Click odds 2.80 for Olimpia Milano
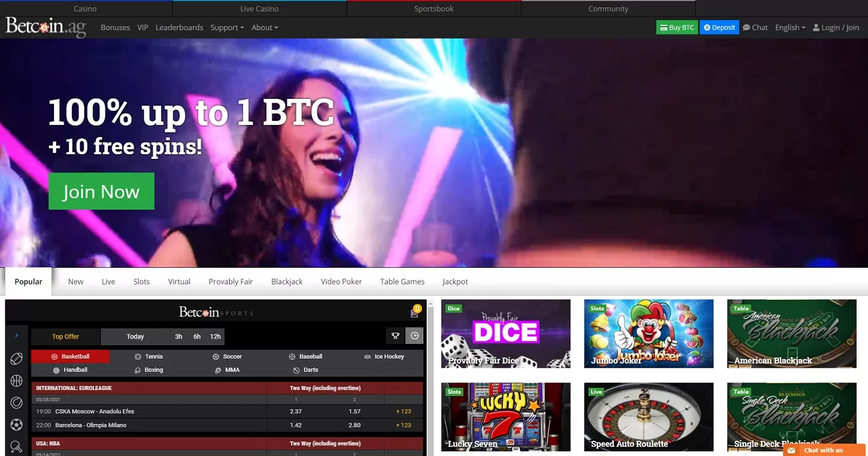This screenshot has height=456, width=868. click(355, 425)
